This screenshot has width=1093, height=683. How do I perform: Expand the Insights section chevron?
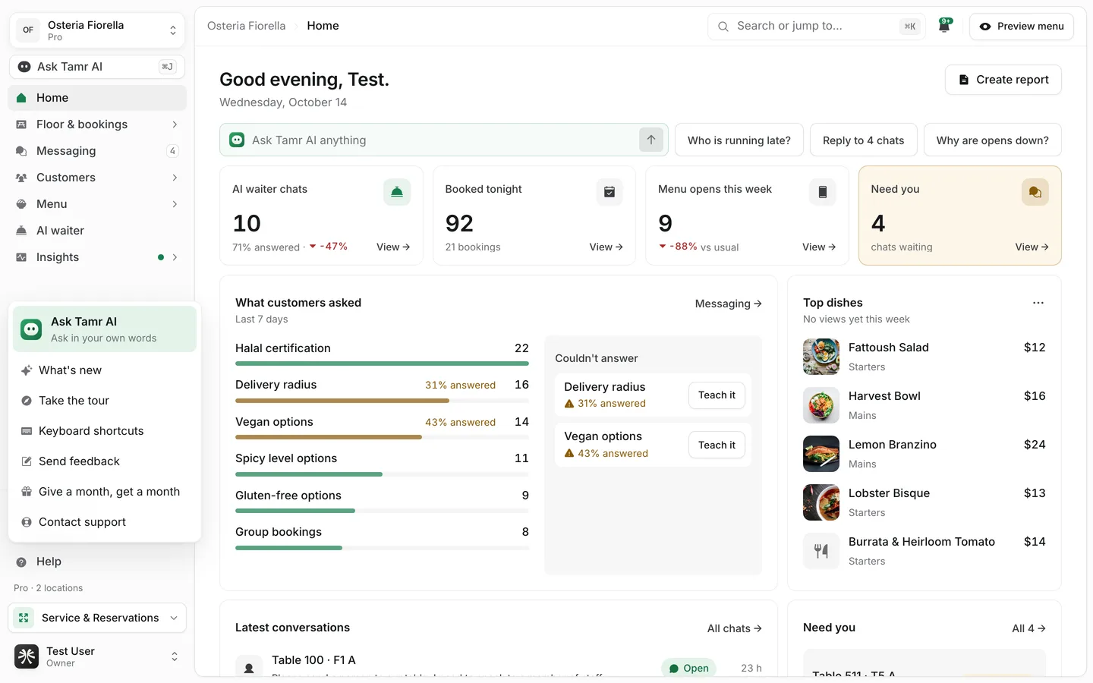point(175,257)
